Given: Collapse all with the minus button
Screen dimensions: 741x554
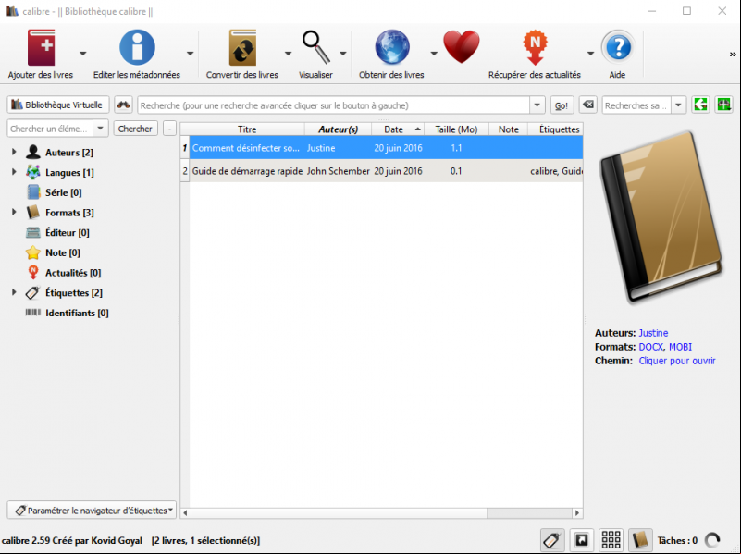Looking at the screenshot, I should pyautogui.click(x=169, y=129).
